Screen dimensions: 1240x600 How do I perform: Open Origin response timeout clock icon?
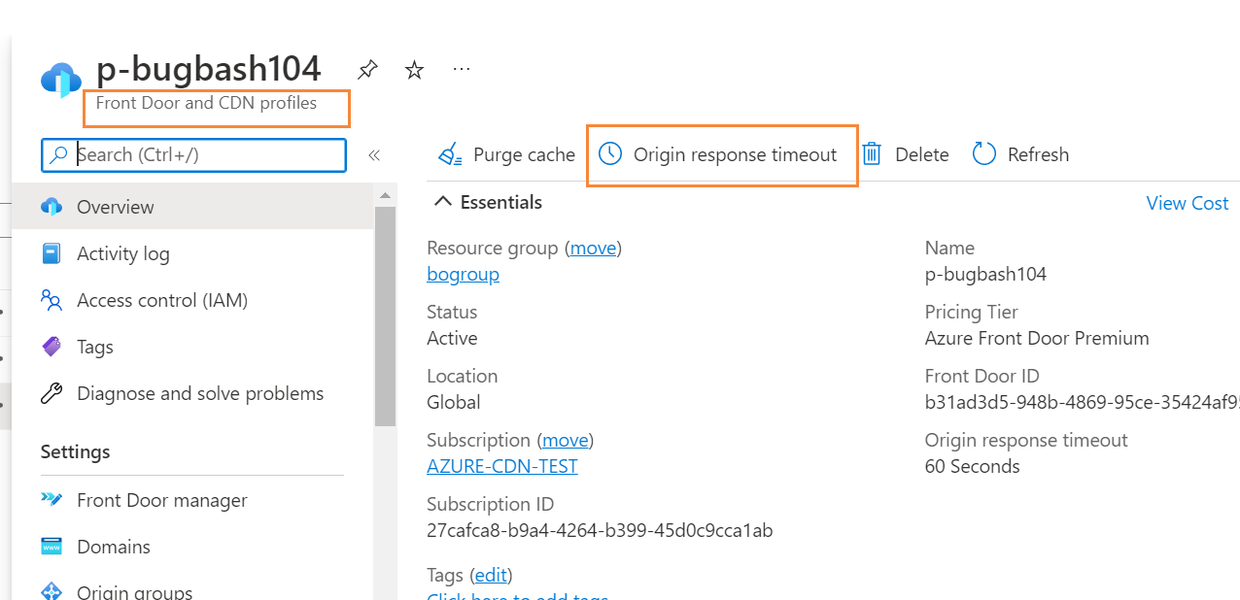pyautogui.click(x=610, y=153)
